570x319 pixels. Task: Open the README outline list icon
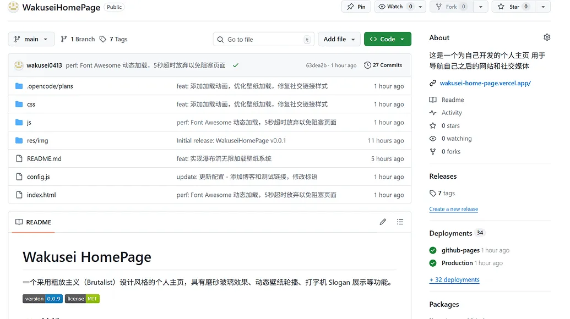[400, 222]
